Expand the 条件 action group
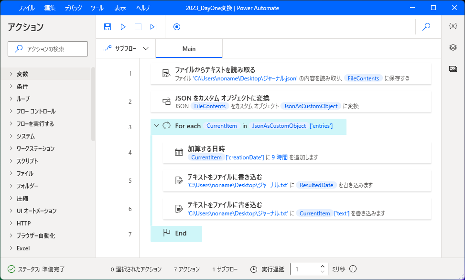Viewport: 465px width, 280px height. 11,86
